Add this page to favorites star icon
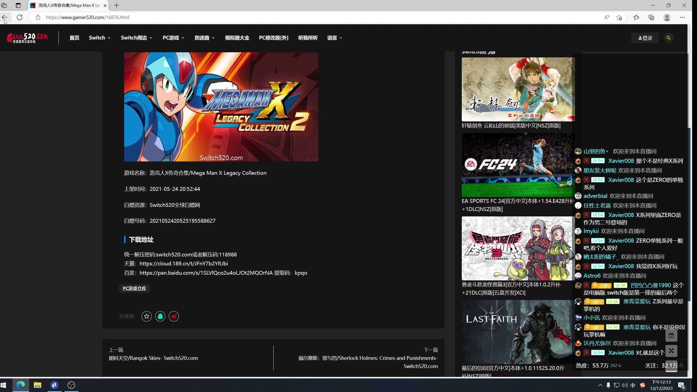Viewport: 697px width, 392px height. 619,17
